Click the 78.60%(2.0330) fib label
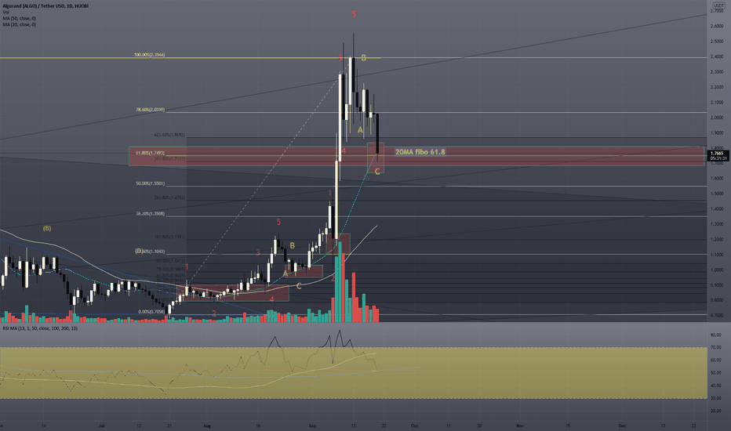731x431 pixels. click(150, 110)
